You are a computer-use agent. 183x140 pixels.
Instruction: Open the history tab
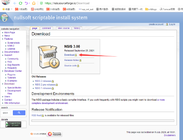[77, 28]
